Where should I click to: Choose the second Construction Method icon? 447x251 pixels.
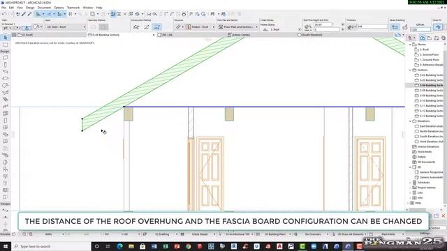coord(147,26)
